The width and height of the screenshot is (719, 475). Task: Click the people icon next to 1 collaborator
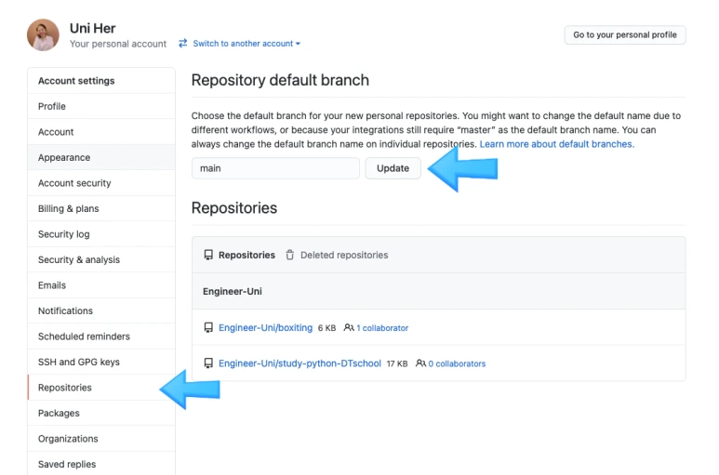click(x=349, y=328)
